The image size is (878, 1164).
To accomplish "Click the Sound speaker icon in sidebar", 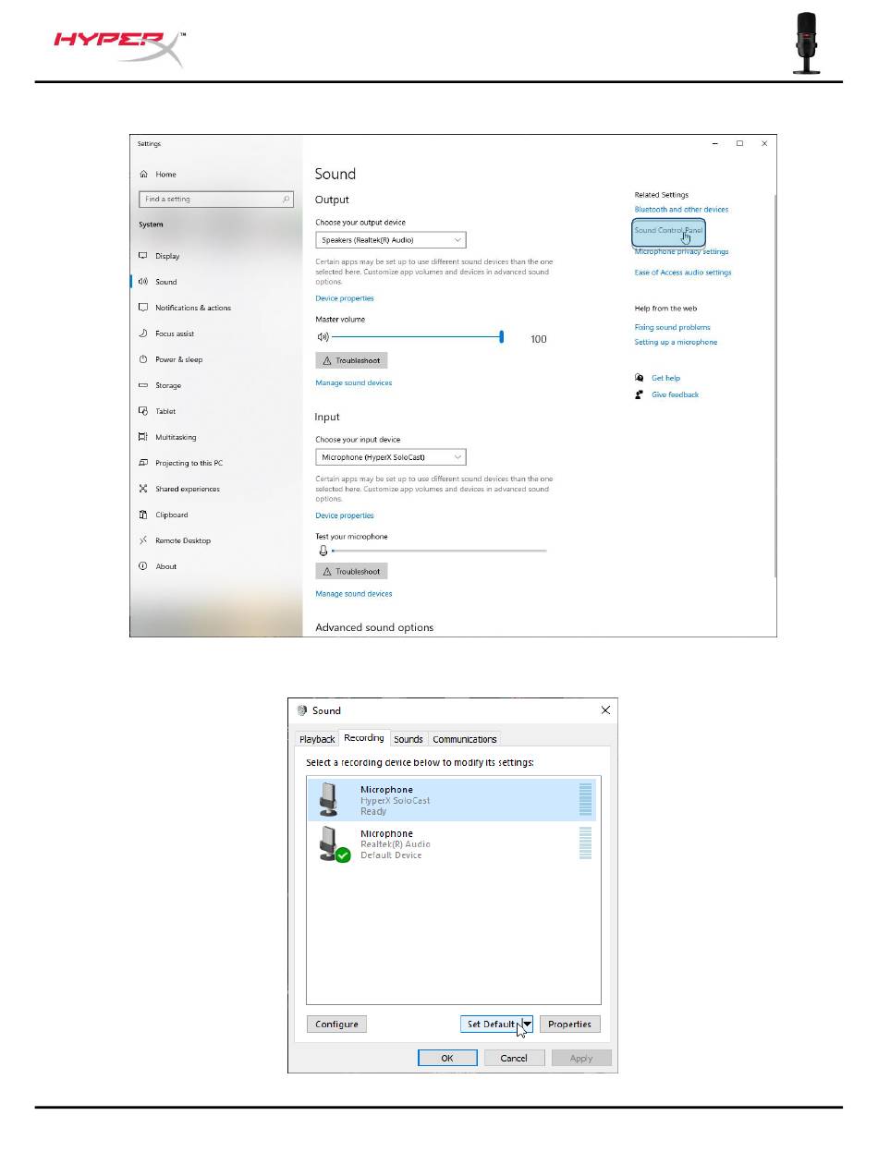I will coord(143,282).
